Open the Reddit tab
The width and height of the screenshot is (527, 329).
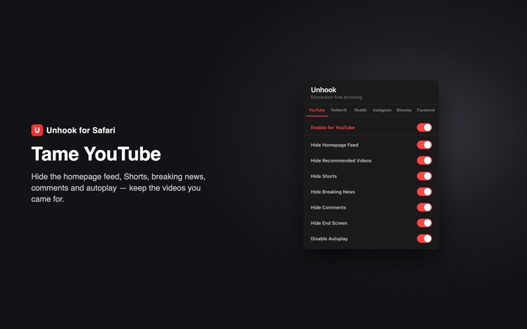(360, 110)
